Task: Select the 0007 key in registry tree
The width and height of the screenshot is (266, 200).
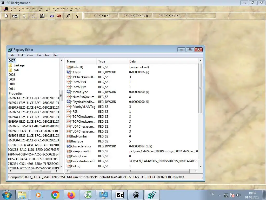Action: click(12, 60)
